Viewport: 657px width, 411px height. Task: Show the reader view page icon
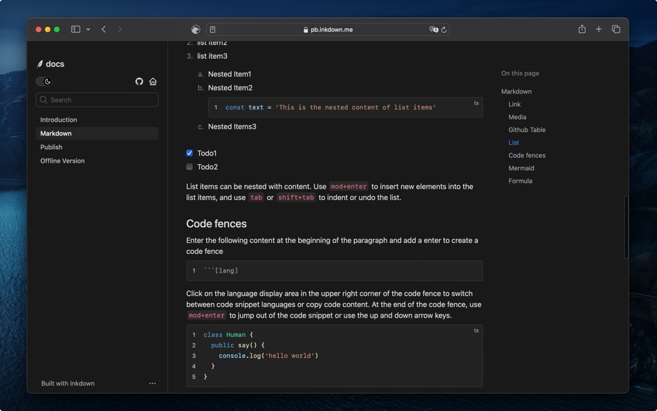(x=212, y=29)
